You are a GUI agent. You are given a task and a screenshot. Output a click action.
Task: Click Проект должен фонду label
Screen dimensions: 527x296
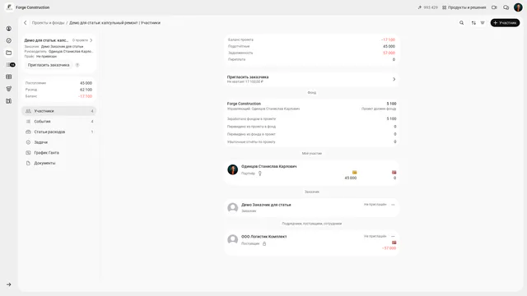tap(379, 109)
